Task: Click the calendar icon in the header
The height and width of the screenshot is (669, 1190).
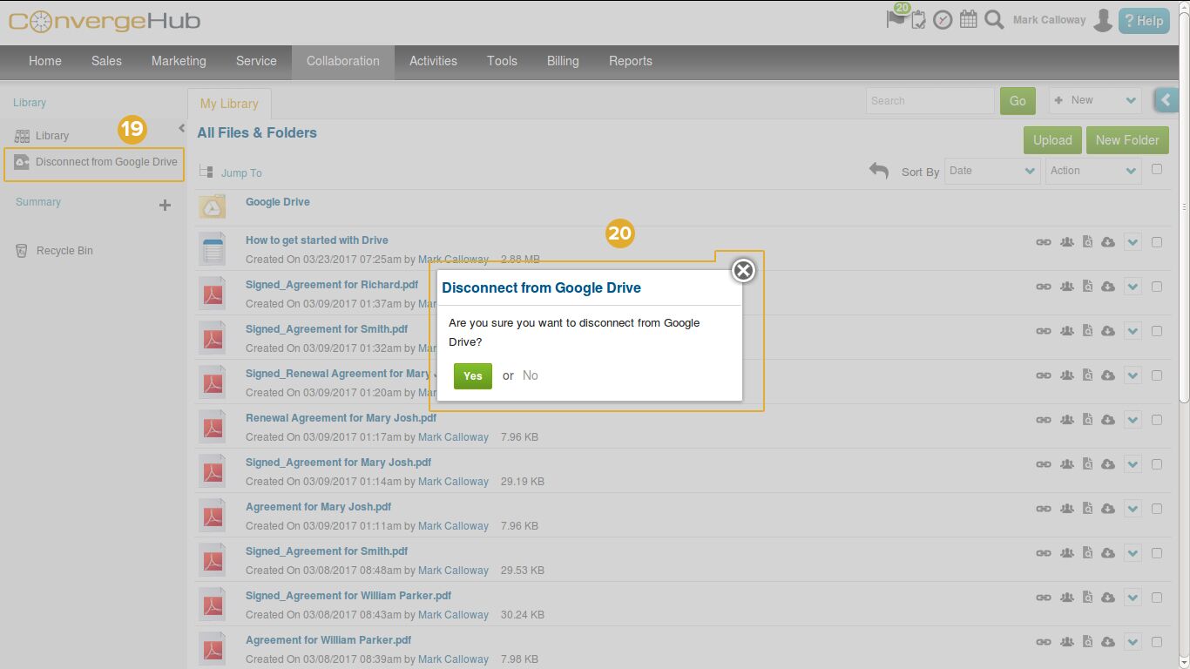Action: point(968,19)
